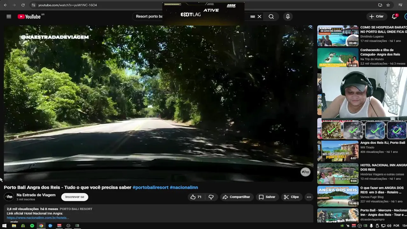Viewport: 407px width, 229px height.
Task: Open the Dividindo Lugares channel name
Action: pyautogui.click(x=372, y=37)
